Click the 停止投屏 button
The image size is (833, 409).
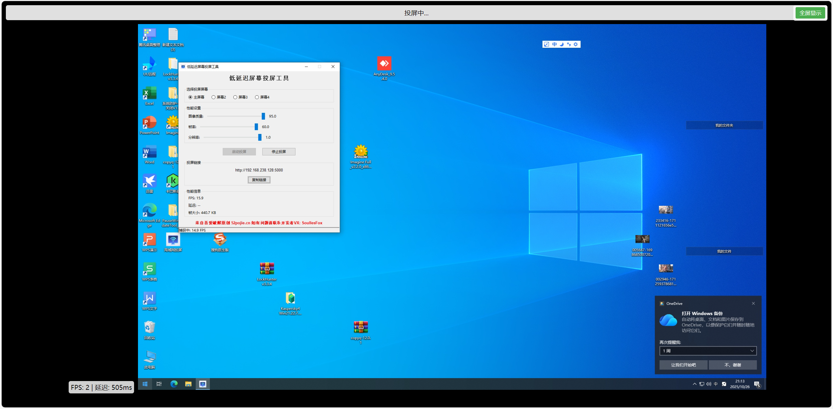tap(279, 152)
